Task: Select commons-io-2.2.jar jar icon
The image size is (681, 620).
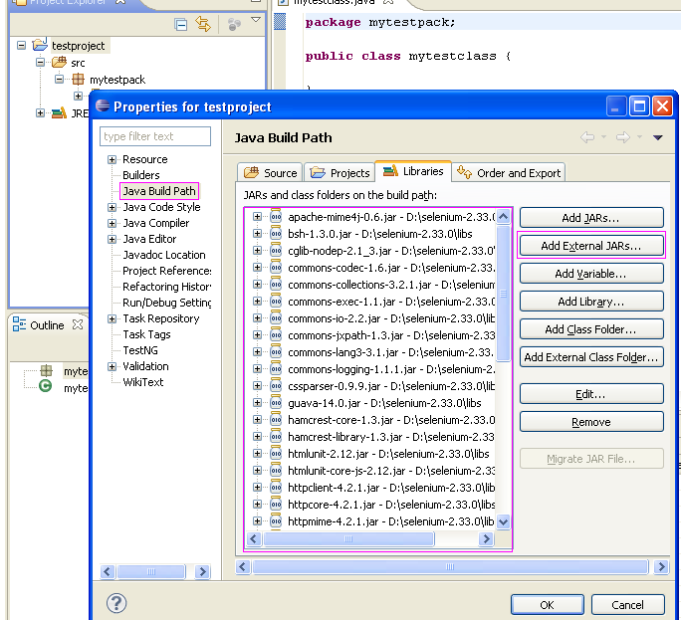Action: pyautogui.click(x=276, y=318)
